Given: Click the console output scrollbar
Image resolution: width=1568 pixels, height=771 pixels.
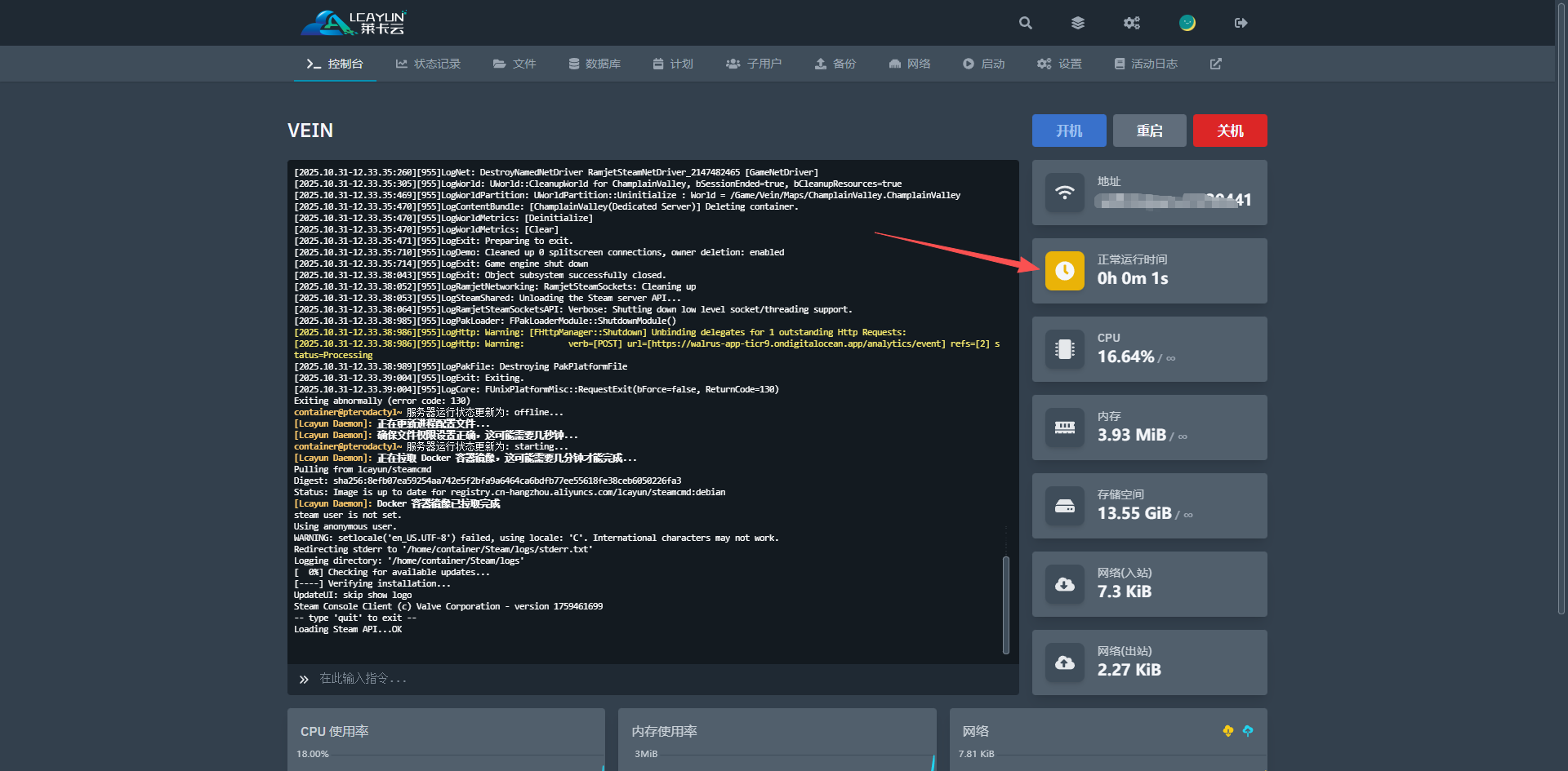Looking at the screenshot, I should (x=1006, y=604).
